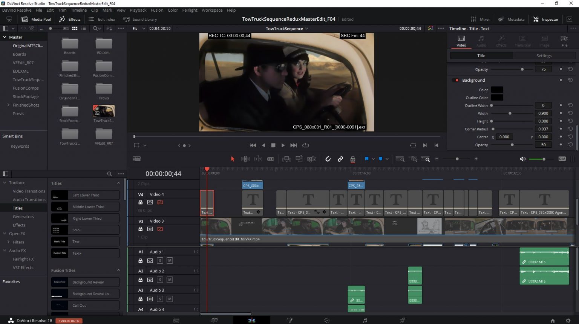Expand the FinishedShots bin
Viewport: 579px width, 324px height.
(8, 105)
